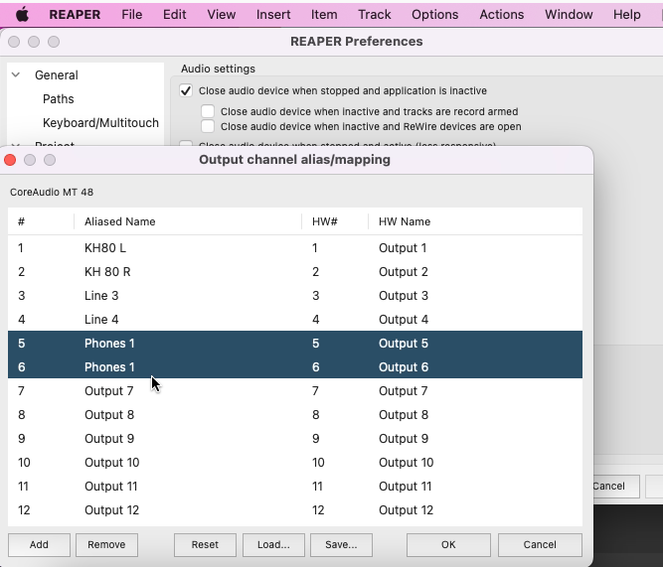The height and width of the screenshot is (567, 663).
Task: Confirm alias mapping with OK
Action: [x=448, y=544]
